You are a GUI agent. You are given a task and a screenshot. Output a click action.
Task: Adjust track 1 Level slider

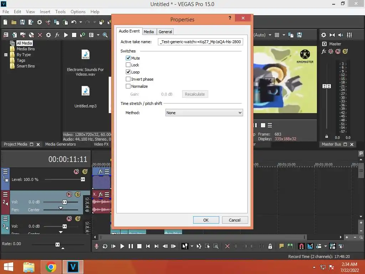point(83,179)
